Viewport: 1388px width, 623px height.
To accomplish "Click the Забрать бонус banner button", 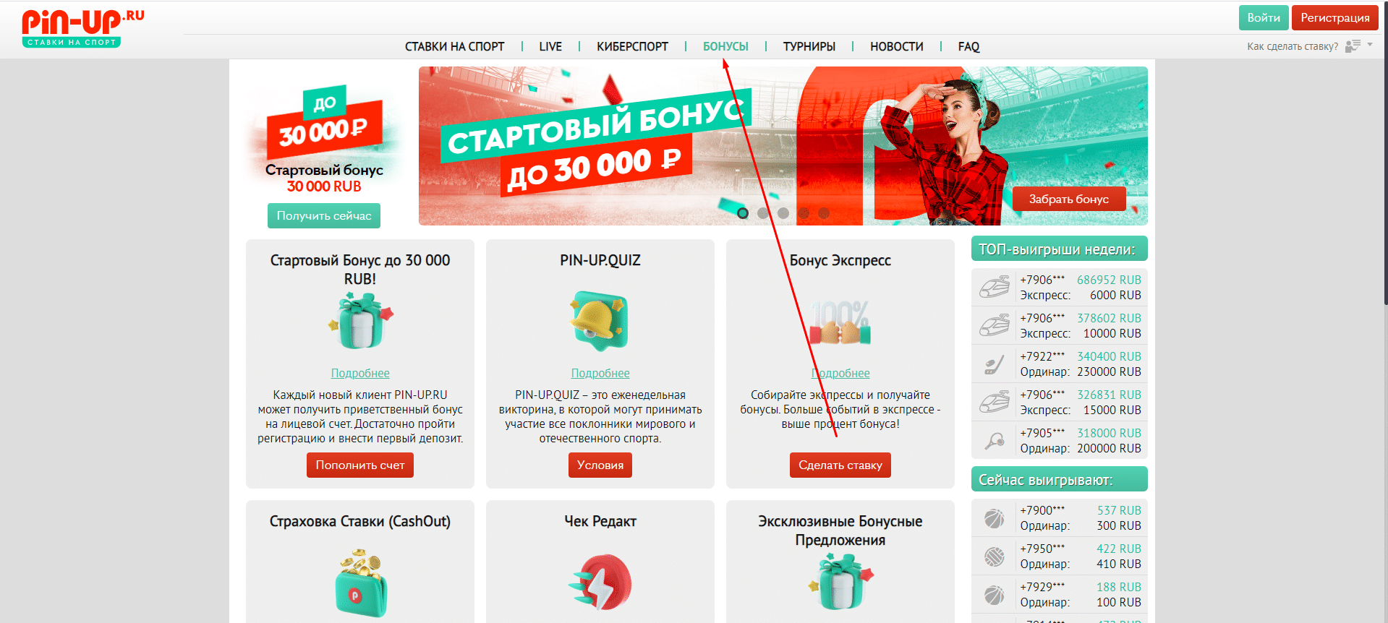I will (1068, 199).
